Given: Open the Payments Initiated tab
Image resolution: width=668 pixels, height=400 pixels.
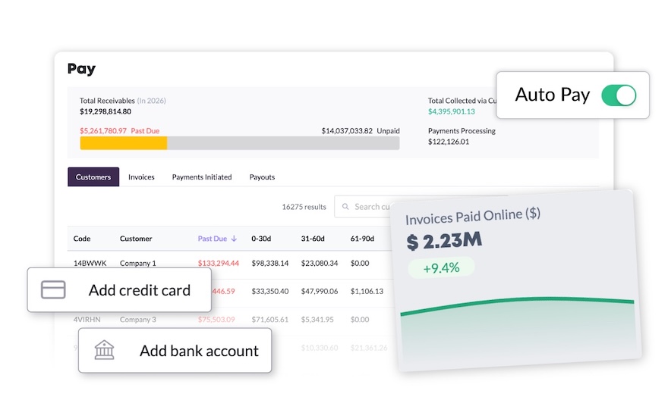Looking at the screenshot, I should tap(202, 177).
